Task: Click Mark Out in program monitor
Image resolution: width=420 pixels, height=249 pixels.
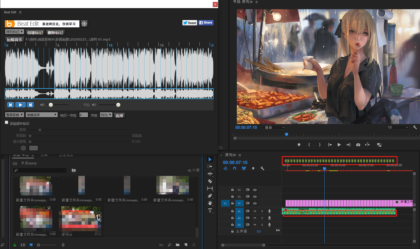Action: click(x=320, y=145)
